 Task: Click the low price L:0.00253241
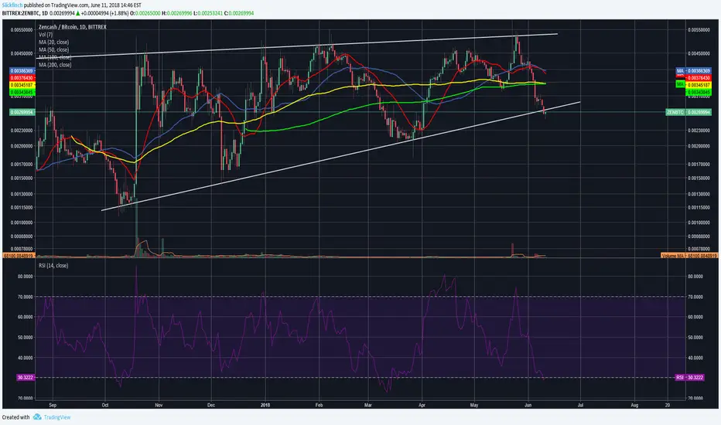[x=207, y=13]
